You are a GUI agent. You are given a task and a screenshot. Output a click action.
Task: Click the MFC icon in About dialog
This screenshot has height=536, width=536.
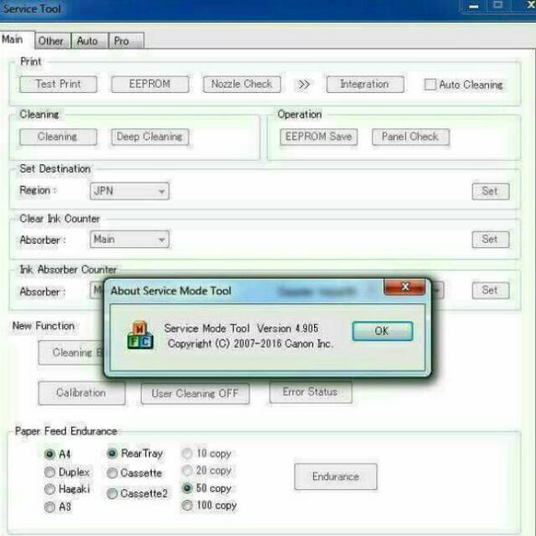point(140,334)
